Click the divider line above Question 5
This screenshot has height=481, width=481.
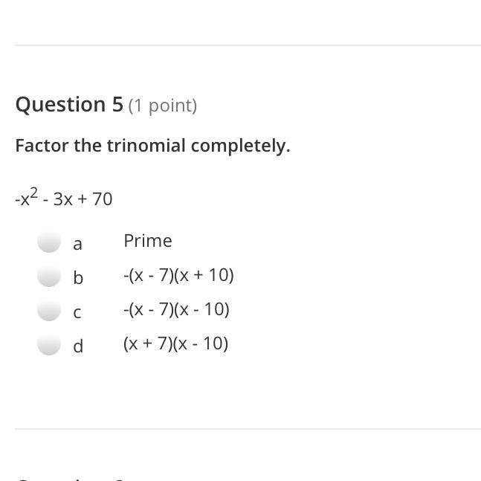(248, 45)
